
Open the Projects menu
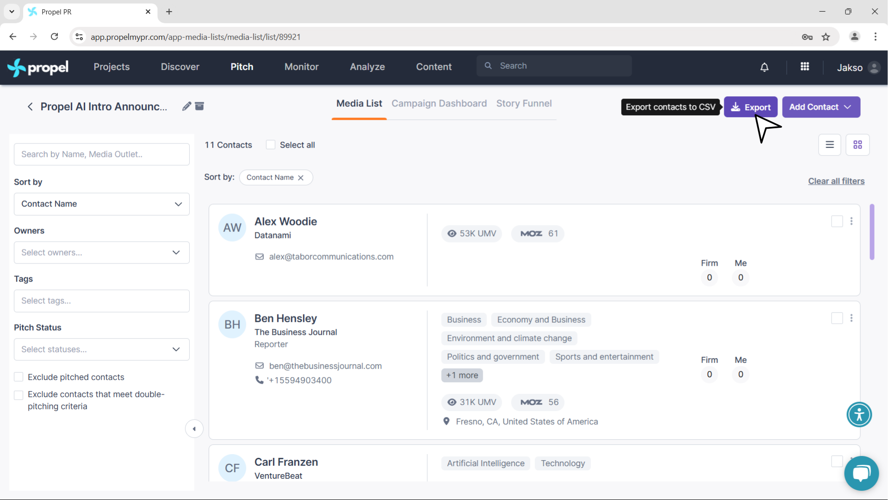111,67
